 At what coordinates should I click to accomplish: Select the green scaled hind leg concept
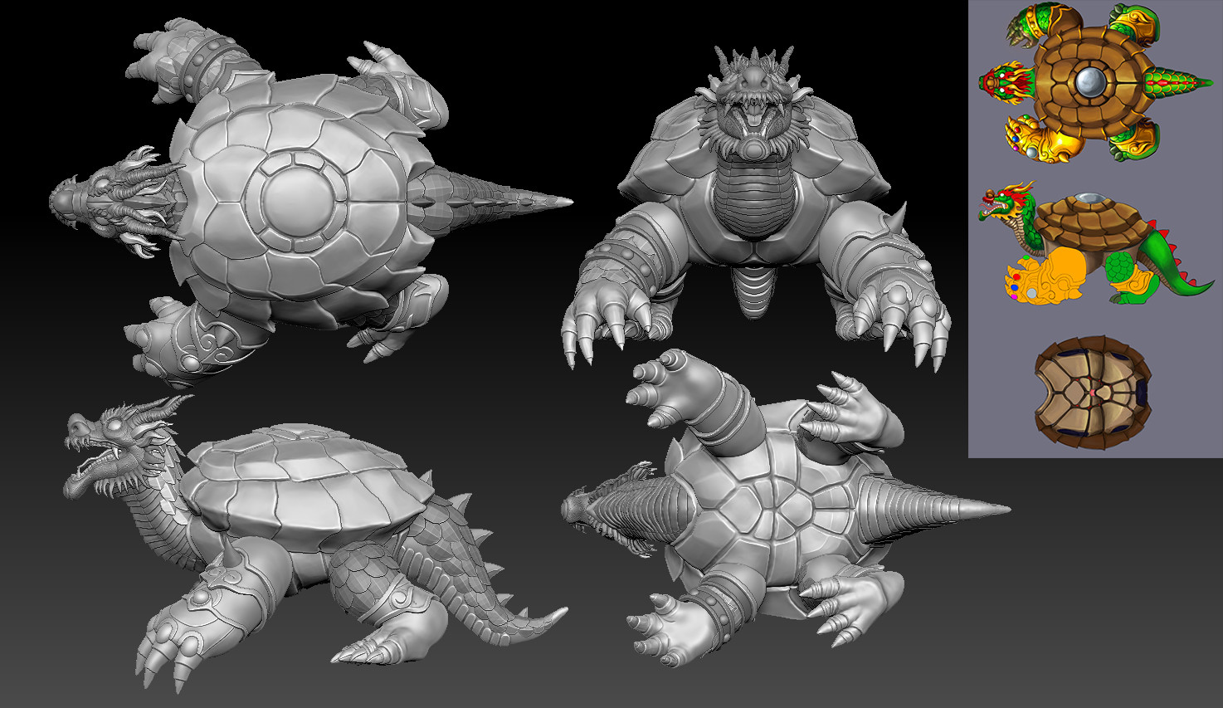(x=1120, y=269)
